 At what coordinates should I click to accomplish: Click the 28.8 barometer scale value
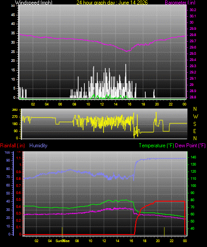(x=193, y=97)
